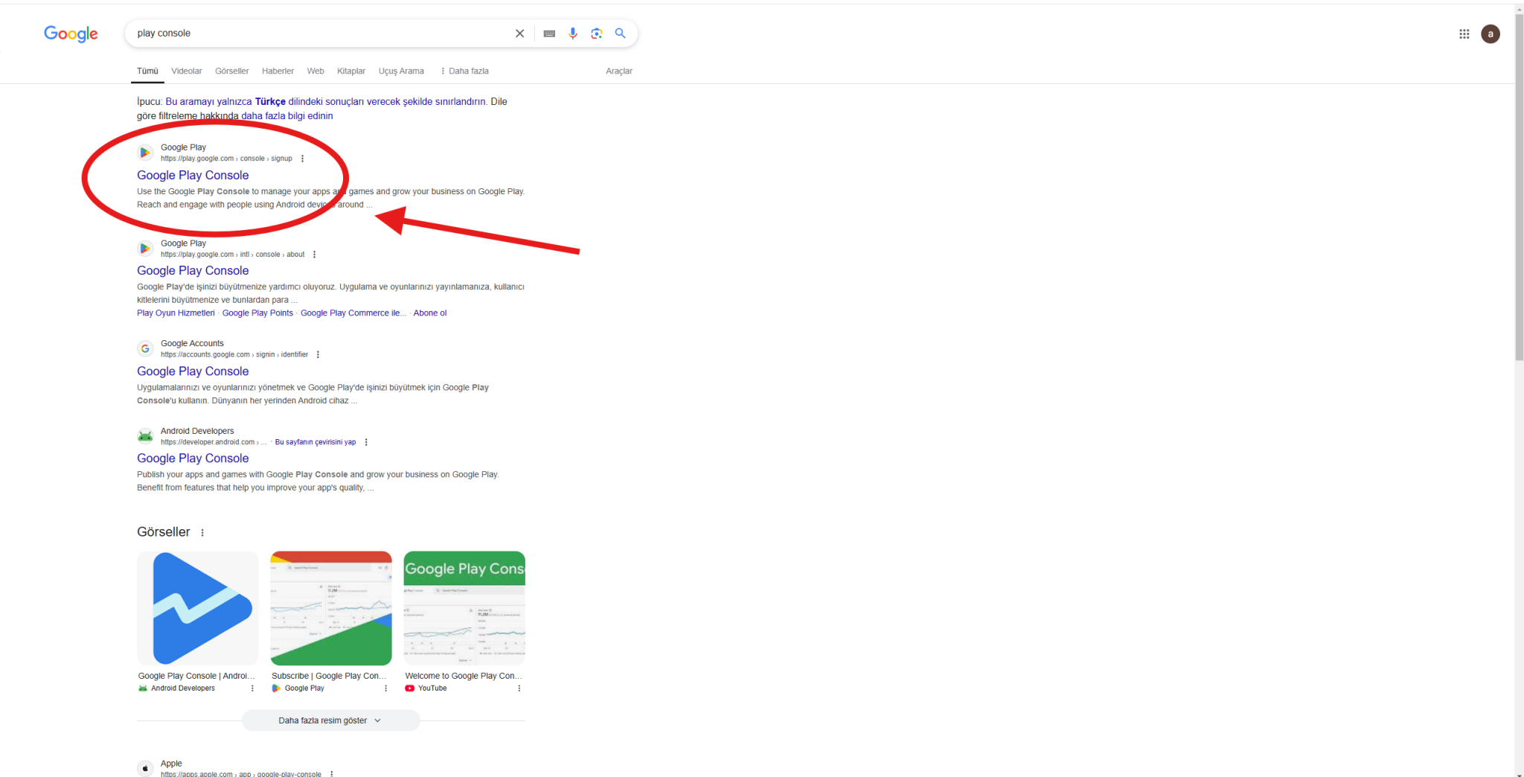1524x777 pixels.
Task: Open the Araçlar search tools
Action: [x=618, y=71]
